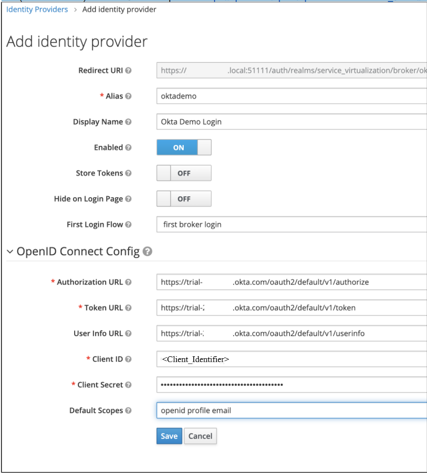Click the Authorization URL help icon
The width and height of the screenshot is (427, 473).
tap(128, 282)
